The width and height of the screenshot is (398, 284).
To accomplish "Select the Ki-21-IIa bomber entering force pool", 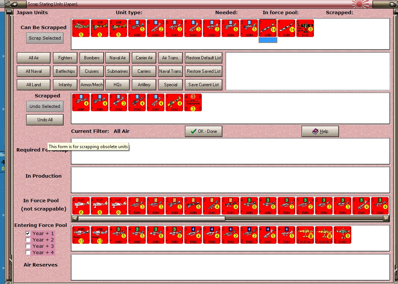I will (305, 235).
